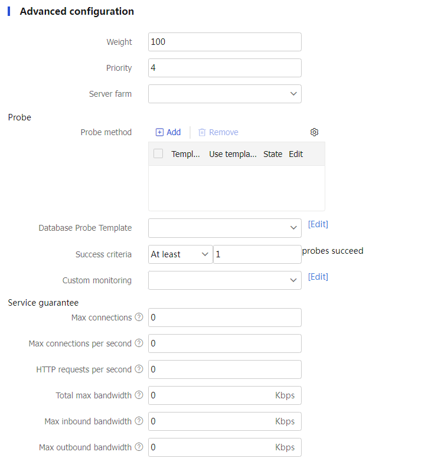Change the At least success criteria dropdown

click(180, 254)
